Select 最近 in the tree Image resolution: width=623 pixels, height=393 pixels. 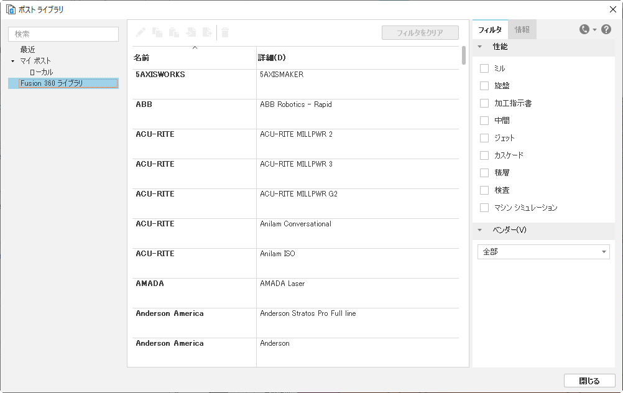pos(28,50)
